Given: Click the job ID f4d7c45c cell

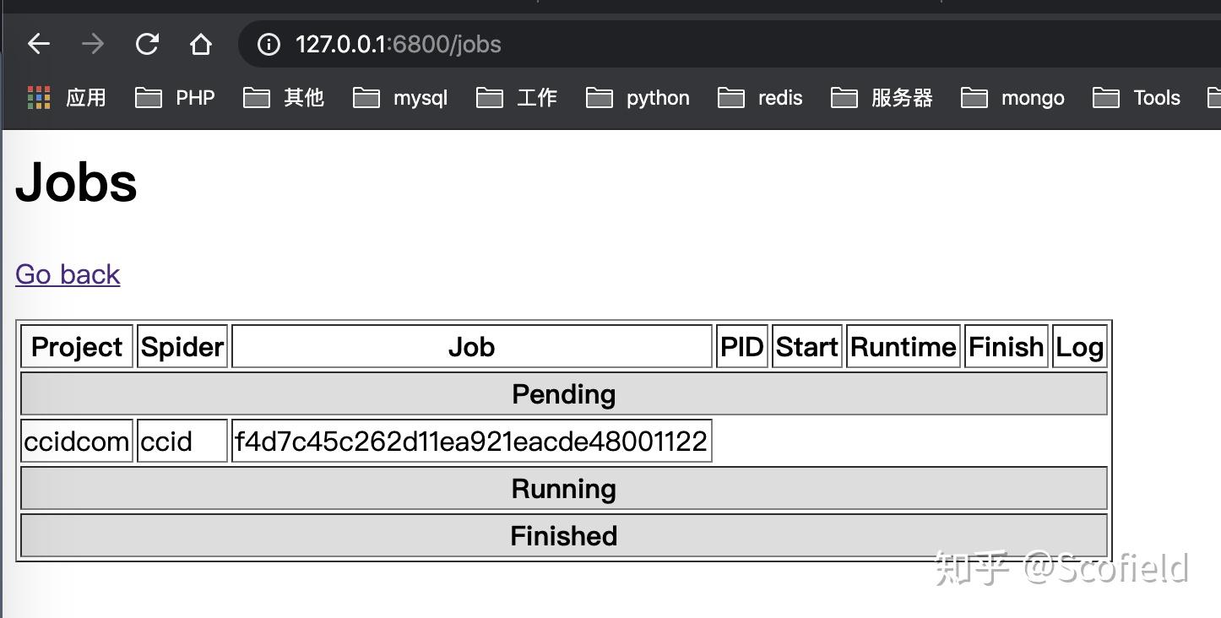Looking at the screenshot, I should [x=471, y=442].
